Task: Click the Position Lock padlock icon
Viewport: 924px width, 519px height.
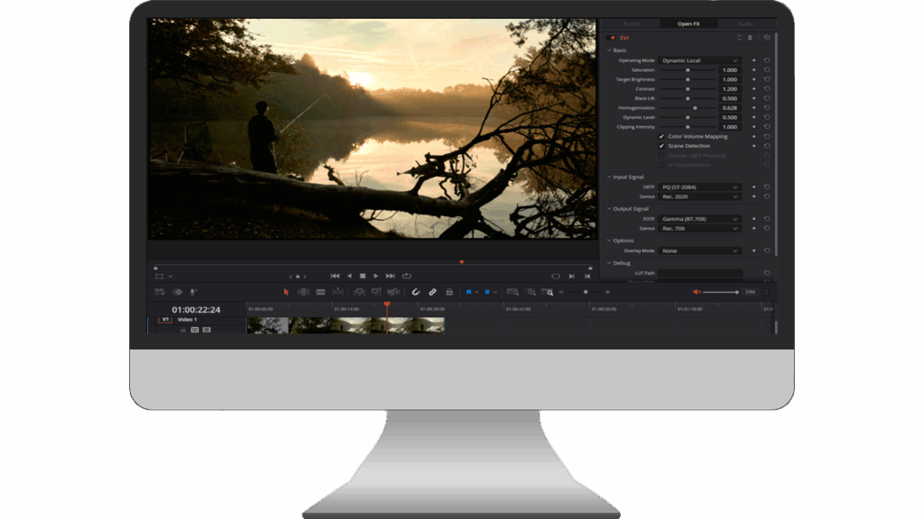Action: coord(449,292)
